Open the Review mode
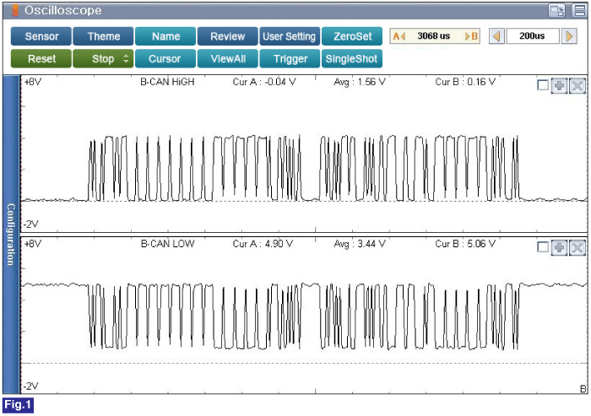Image resolution: width=591 pixels, height=416 pixels. pos(228,36)
